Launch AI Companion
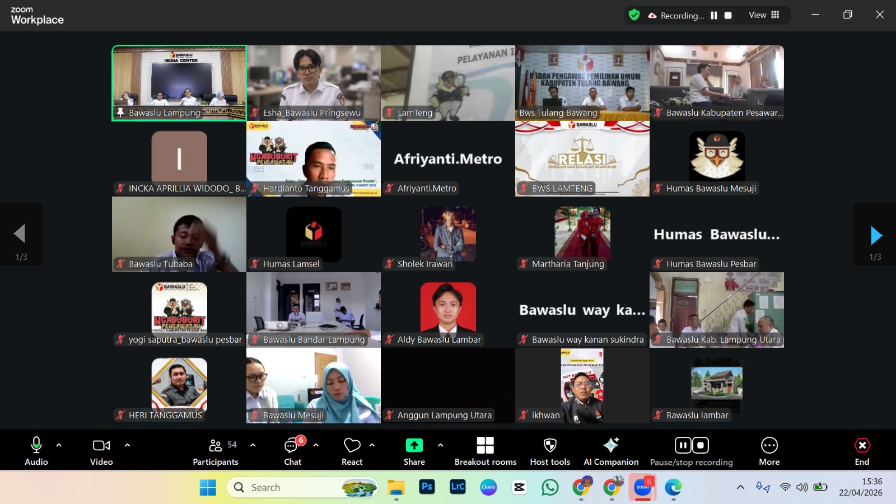896x504 pixels. pyautogui.click(x=611, y=451)
